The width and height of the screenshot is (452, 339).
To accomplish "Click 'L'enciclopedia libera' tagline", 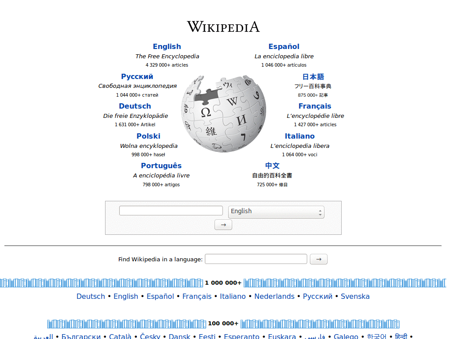I will [300, 146].
